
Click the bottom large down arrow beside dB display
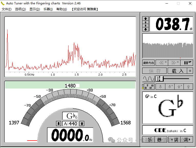[x=145, y=29]
